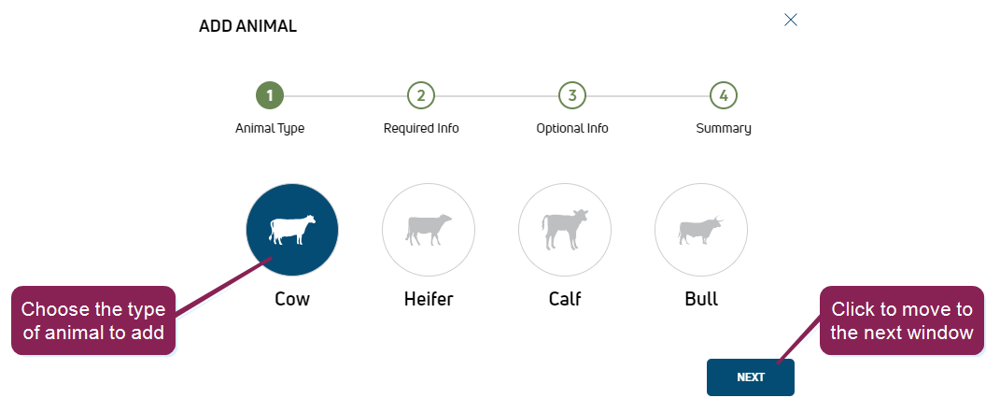Click the 'move to the next window' callout

click(x=901, y=320)
